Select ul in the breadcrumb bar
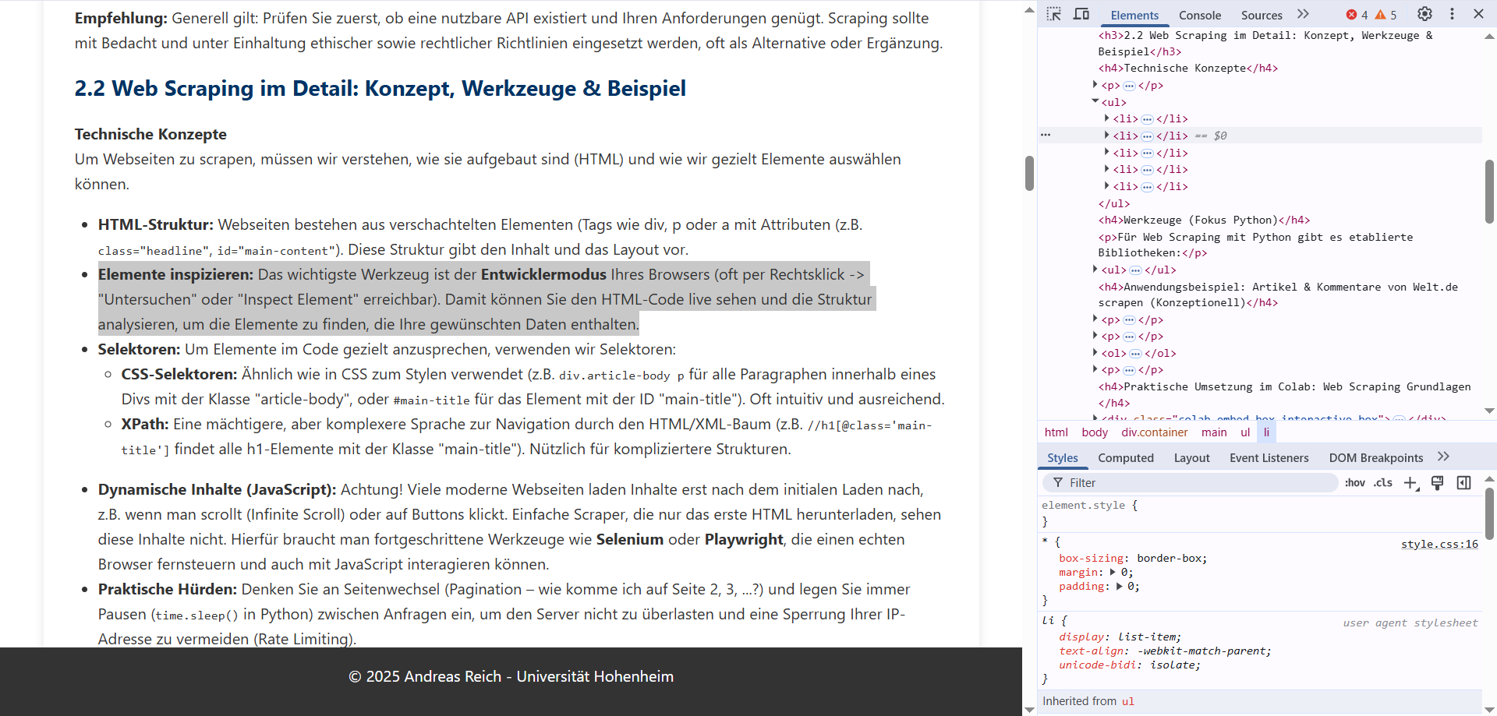Viewport: 1497px width, 716px height. 1245,432
